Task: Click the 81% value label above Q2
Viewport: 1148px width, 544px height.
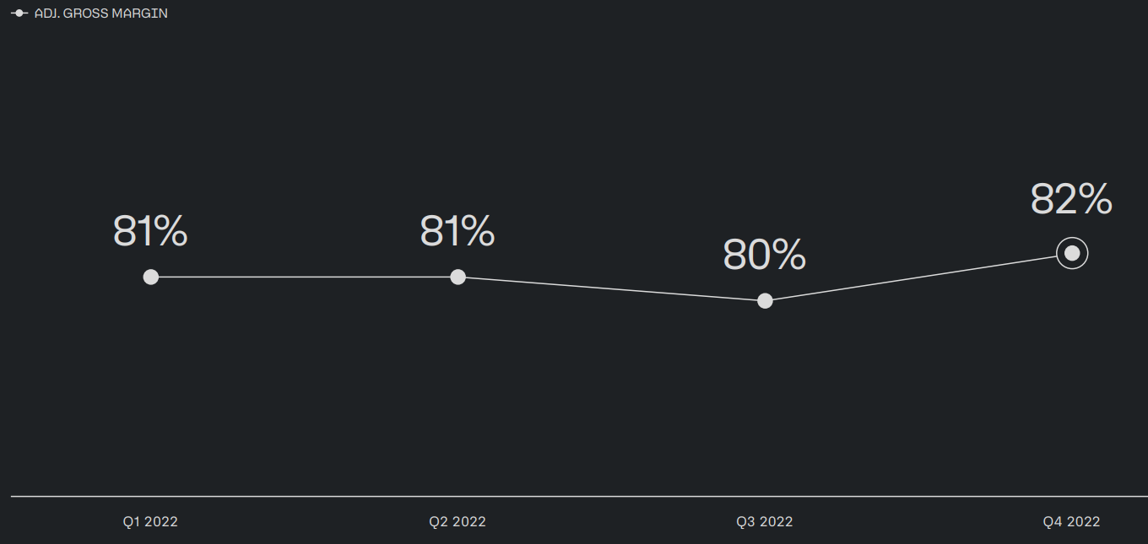Action: point(458,231)
